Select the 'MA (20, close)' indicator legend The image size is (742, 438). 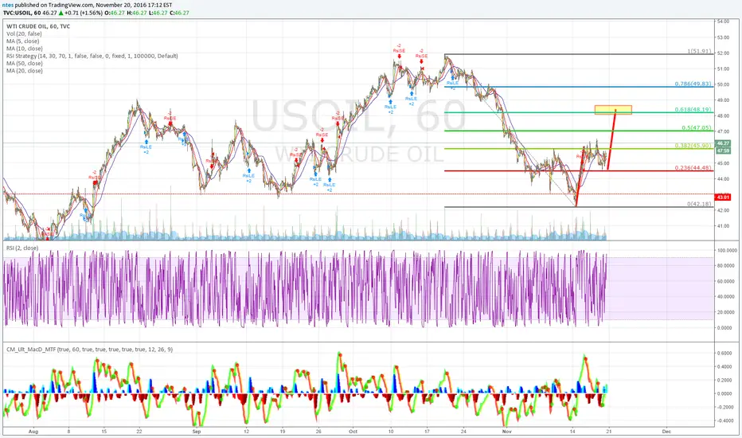point(25,71)
